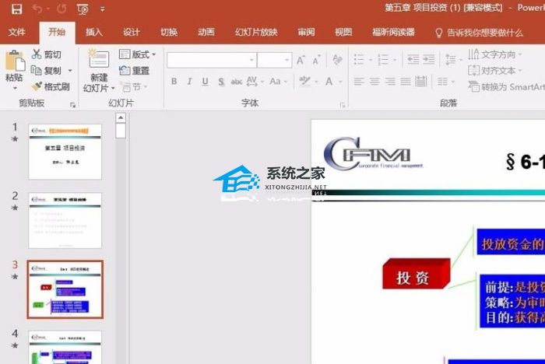Select slide 2 thumbnail
The width and height of the screenshot is (545, 364).
65,220
